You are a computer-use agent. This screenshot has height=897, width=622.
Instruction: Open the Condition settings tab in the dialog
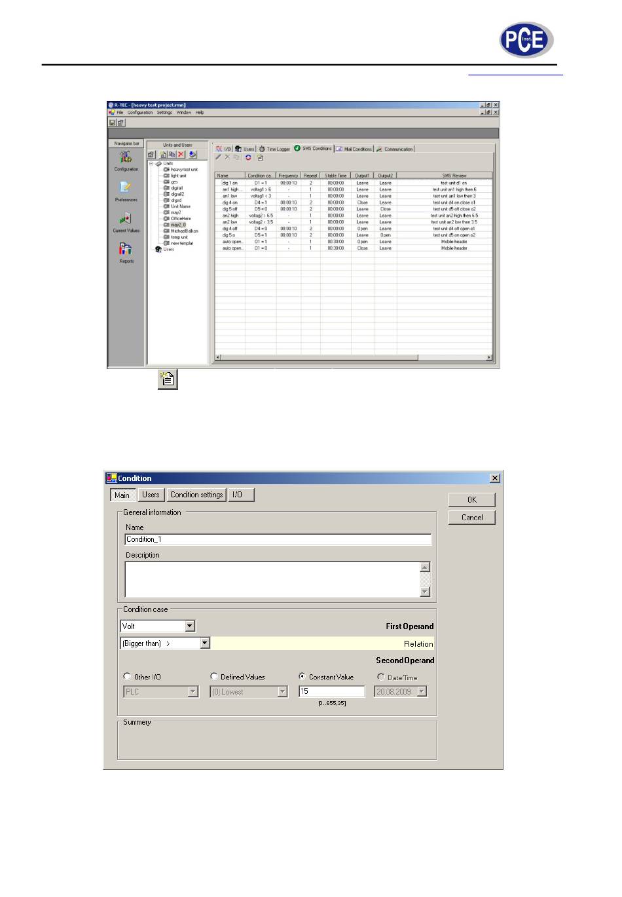point(196,495)
